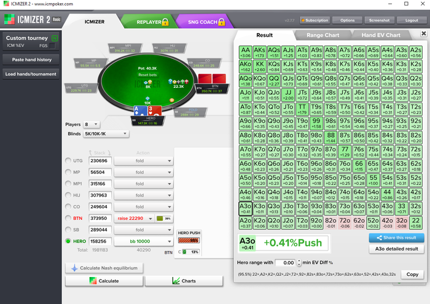Click Paste hand history button
The width and height of the screenshot is (430, 304).
[x=31, y=60]
